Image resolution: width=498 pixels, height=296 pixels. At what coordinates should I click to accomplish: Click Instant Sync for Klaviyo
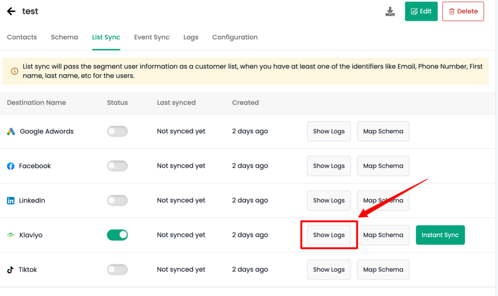(440, 235)
